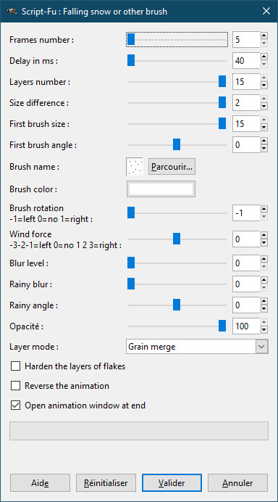278x502 pixels.
Task: Confirm with the Valider button
Action: [172, 483]
